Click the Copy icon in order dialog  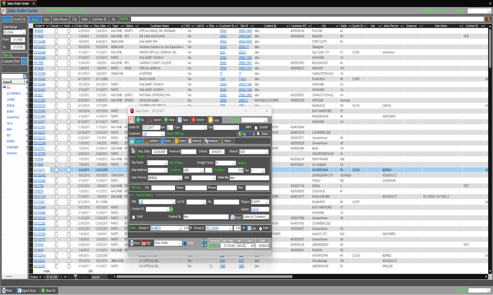point(214,119)
